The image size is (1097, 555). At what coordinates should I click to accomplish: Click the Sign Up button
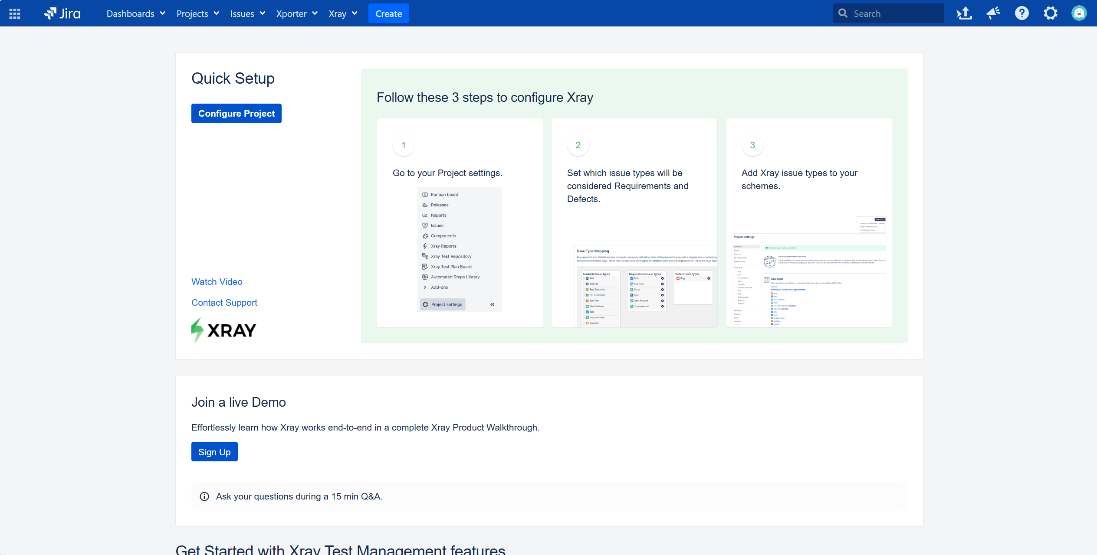214,452
